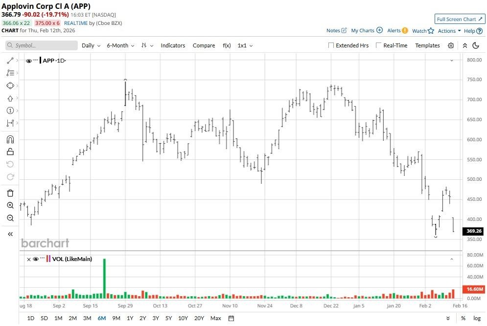Open the Help link
The width and height of the screenshot is (487, 326).
coord(473,31)
